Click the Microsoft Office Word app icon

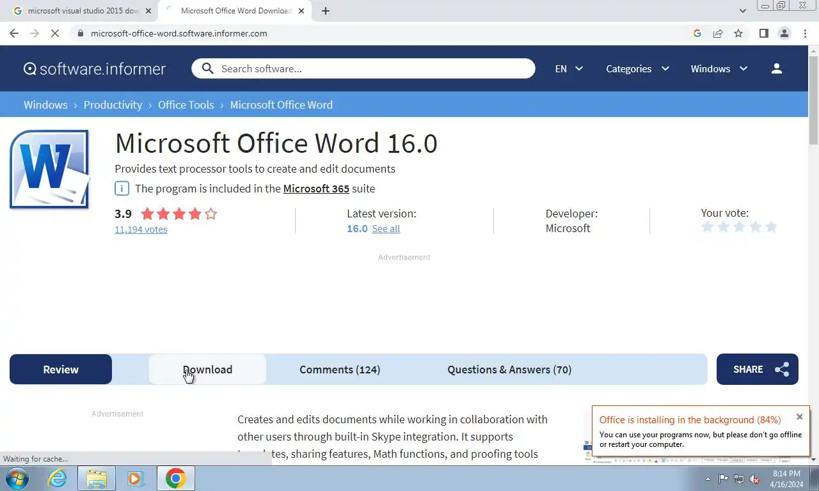point(49,169)
